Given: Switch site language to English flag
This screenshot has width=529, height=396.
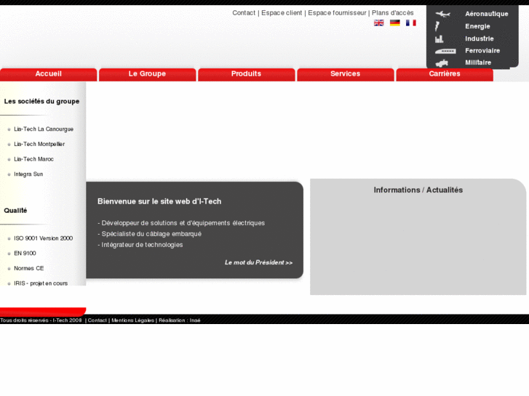Looking at the screenshot, I should [379, 23].
